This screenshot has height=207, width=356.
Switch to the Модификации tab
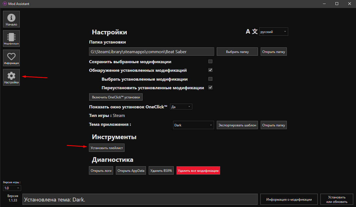[11, 38]
